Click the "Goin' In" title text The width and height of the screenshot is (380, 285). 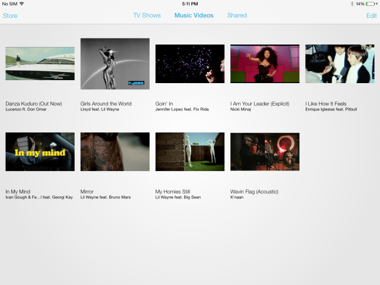pos(164,104)
